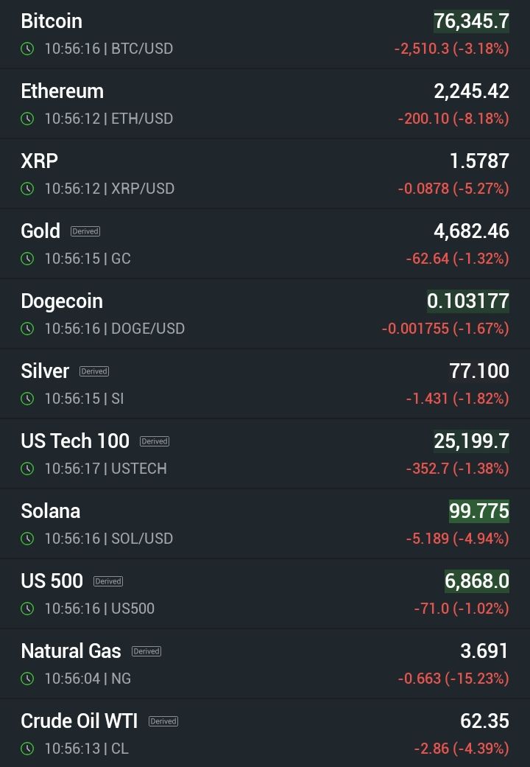Open the Ethereum instrument link
Image resolution: width=530 pixels, height=767 pixels.
pyautogui.click(x=62, y=91)
